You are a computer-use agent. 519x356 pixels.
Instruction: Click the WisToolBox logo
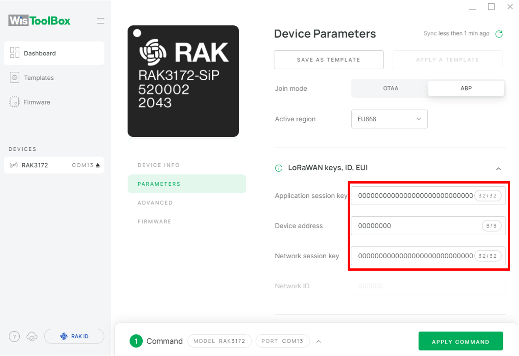click(40, 21)
